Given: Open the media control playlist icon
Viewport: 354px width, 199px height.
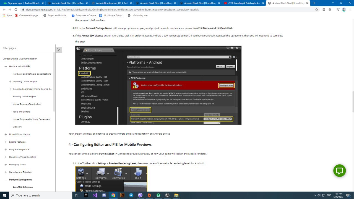Looking at the screenshot, I should click(338, 9).
